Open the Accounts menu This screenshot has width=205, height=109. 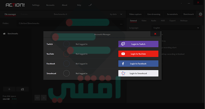50,5
